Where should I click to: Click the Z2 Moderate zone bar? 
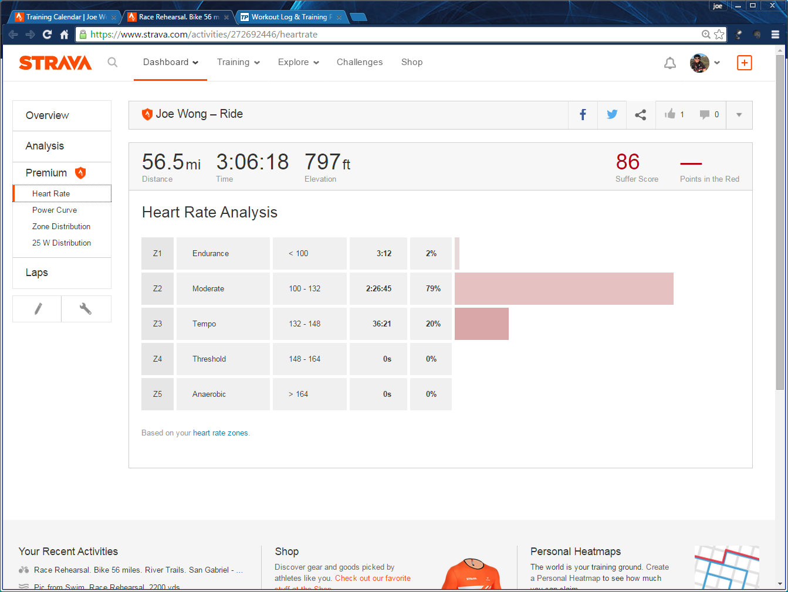click(x=563, y=288)
